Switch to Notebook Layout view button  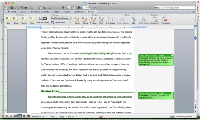tap(24, 116)
